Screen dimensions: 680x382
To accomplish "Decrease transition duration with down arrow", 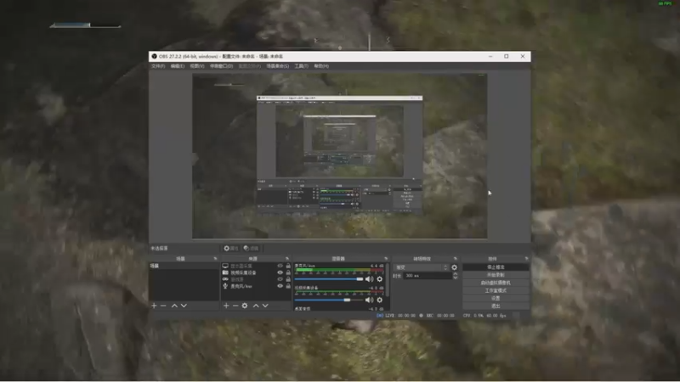I will click(x=455, y=278).
